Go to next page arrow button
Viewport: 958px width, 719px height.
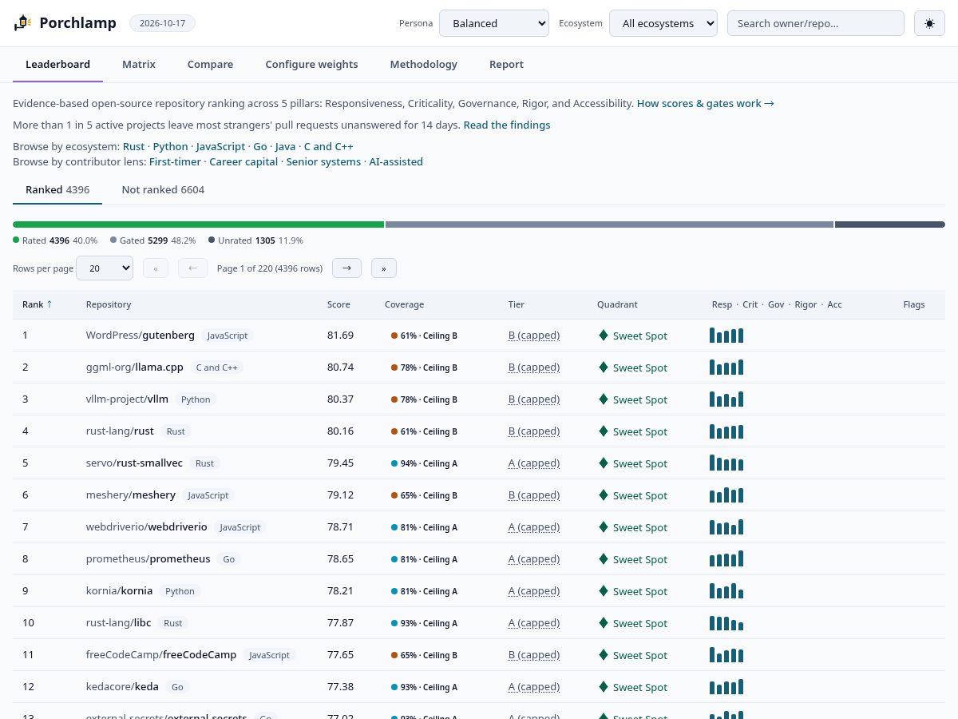click(x=346, y=268)
